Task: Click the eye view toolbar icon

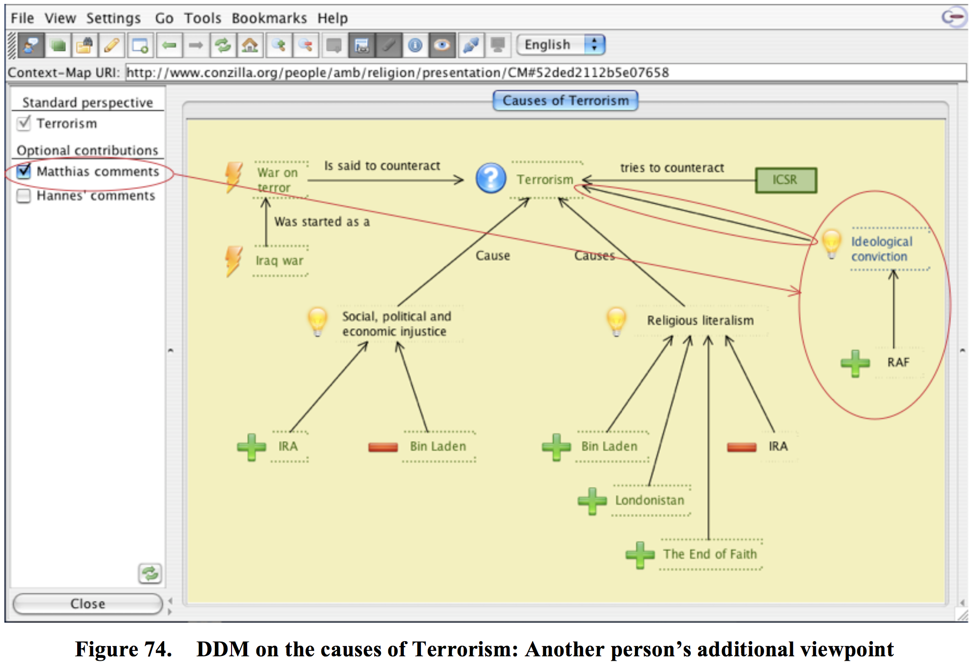Action: (x=442, y=46)
